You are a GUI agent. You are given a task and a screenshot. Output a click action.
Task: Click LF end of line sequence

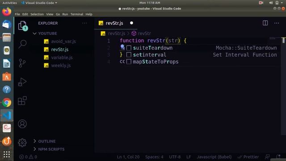(189, 157)
